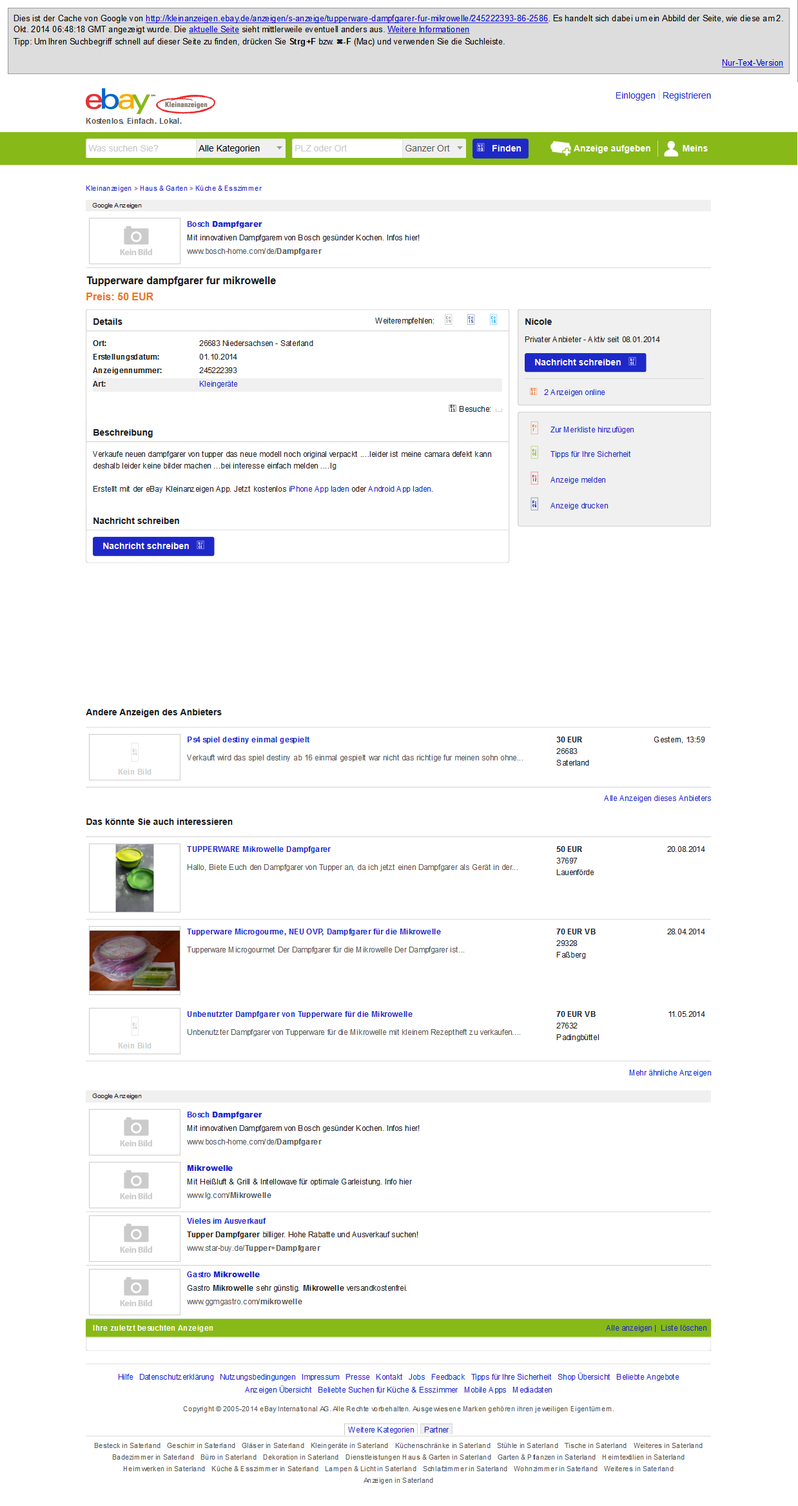Click the green icon beside Tipps für Ihre Sicherheit
This screenshot has height=1506, width=798.
(x=534, y=452)
